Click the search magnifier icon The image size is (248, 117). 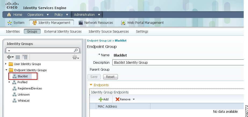pyautogui.click(x=76, y=50)
